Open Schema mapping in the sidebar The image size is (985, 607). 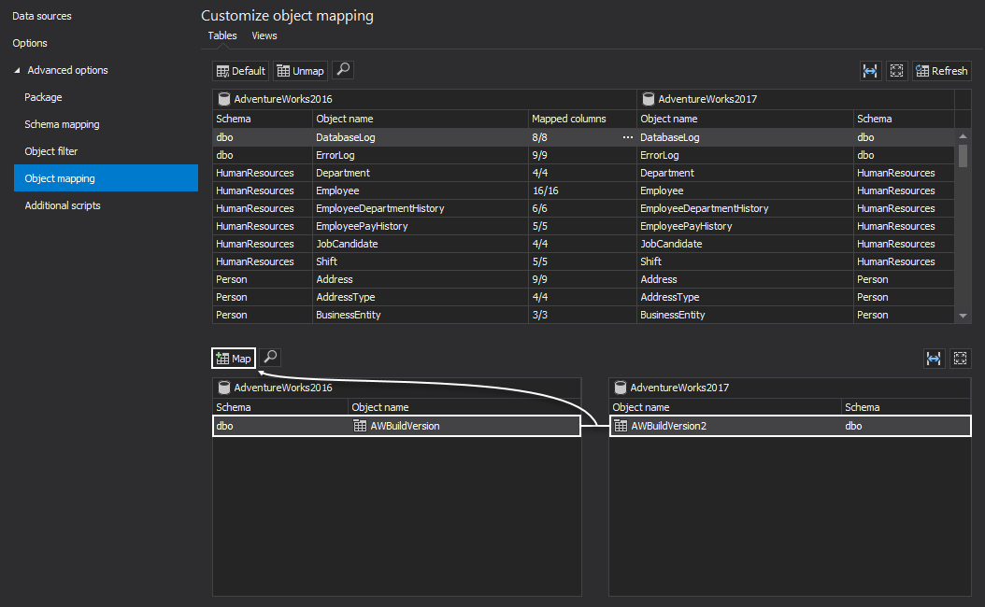pyautogui.click(x=62, y=124)
